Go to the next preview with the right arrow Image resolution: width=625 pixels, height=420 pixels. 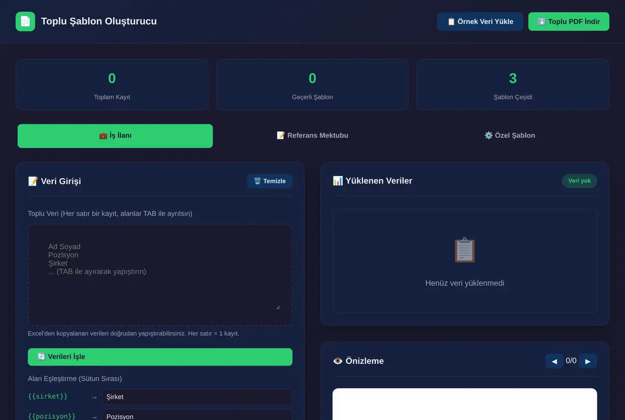(x=588, y=361)
